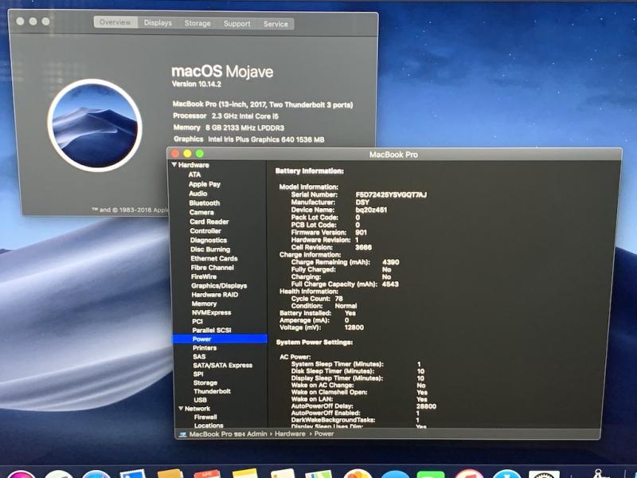Select Thunderbolt in the sidebar

[x=212, y=391]
